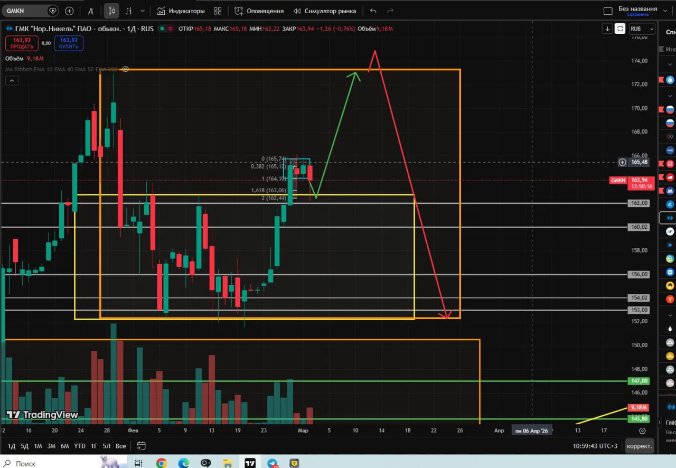
Task: Click the 163,92 КУПИТЬ buy button
Action: (69, 43)
